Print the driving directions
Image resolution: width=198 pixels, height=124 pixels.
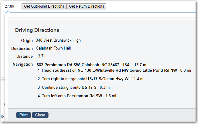point(23,115)
